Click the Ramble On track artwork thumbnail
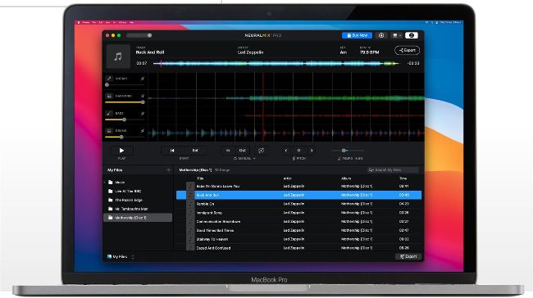533x298 pixels. click(x=190, y=204)
